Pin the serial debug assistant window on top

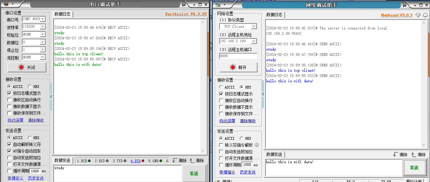point(184,5)
